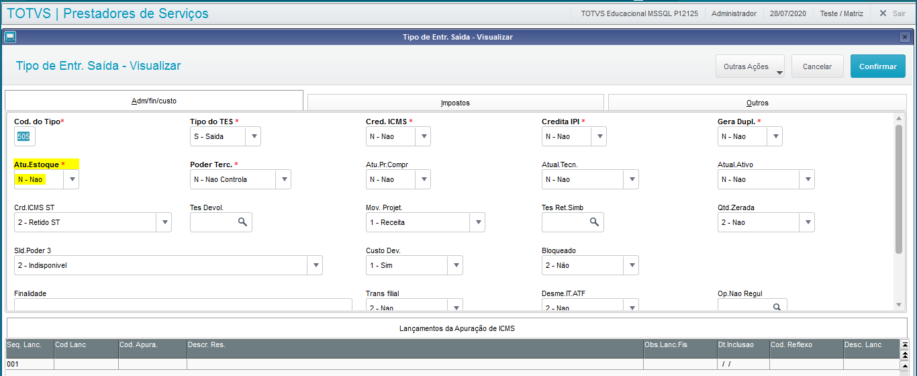Click the top grid scroll arrow icon

point(904,344)
